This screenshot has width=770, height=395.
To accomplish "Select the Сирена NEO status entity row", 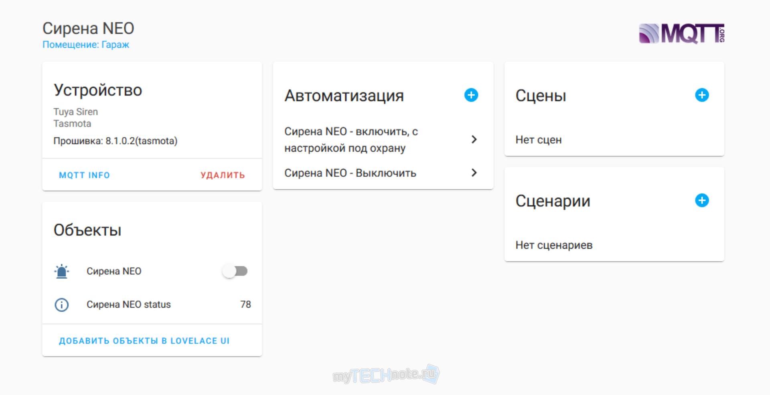I will (x=152, y=305).
